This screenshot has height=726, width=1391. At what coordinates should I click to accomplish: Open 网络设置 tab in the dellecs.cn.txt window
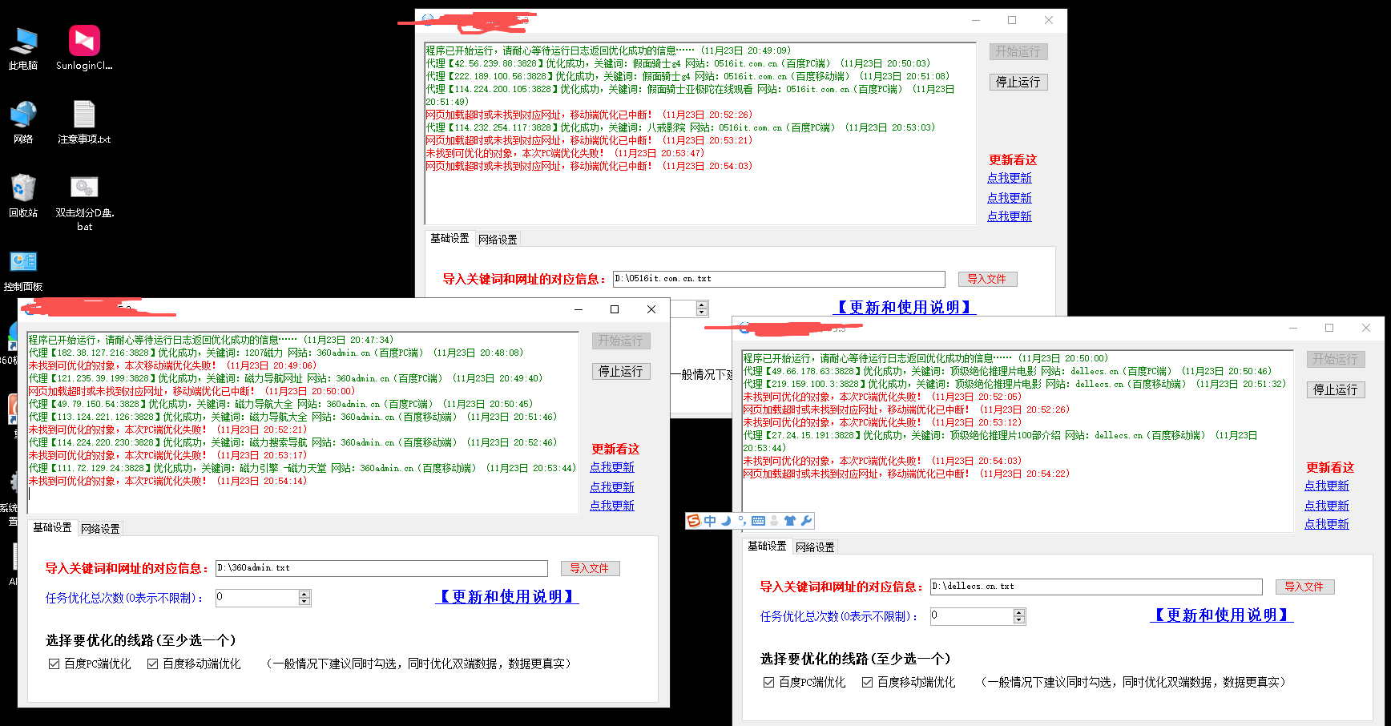[815, 547]
